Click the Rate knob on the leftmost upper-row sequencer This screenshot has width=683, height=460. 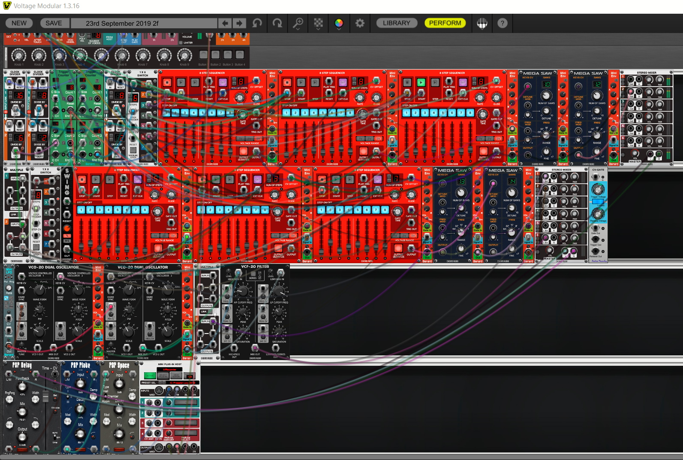[240, 97]
